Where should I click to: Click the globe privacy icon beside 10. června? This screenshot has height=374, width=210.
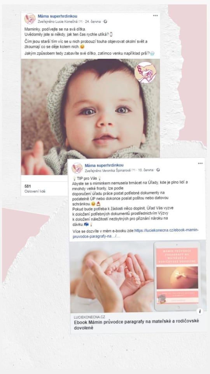click(x=158, y=170)
